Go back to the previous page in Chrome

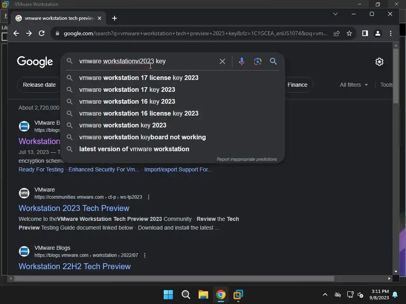16,33
